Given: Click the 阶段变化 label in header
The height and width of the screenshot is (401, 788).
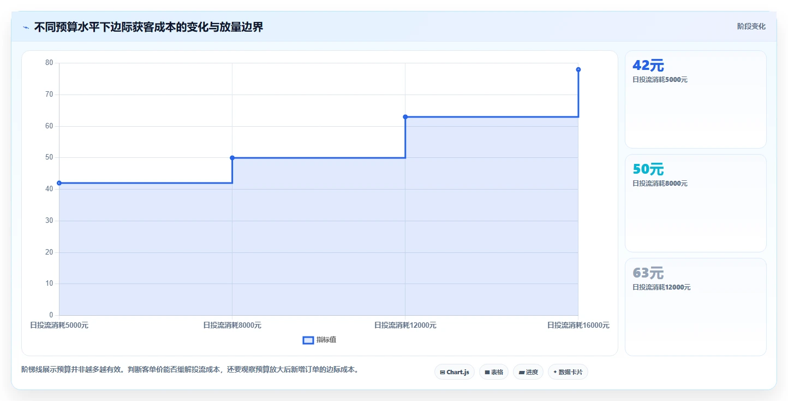Looking at the screenshot, I should click(x=751, y=26).
